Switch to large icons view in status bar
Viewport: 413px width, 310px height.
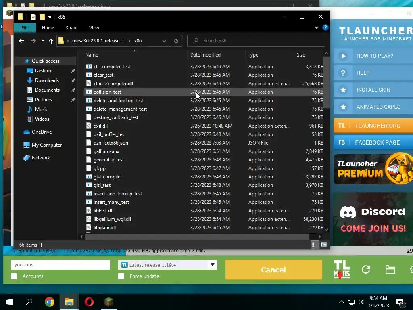(x=324, y=245)
